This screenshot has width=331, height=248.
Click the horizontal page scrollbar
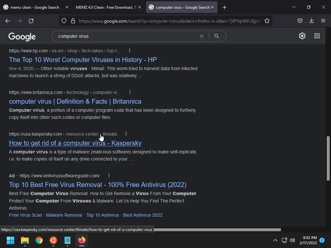pyautogui.click(x=218, y=230)
